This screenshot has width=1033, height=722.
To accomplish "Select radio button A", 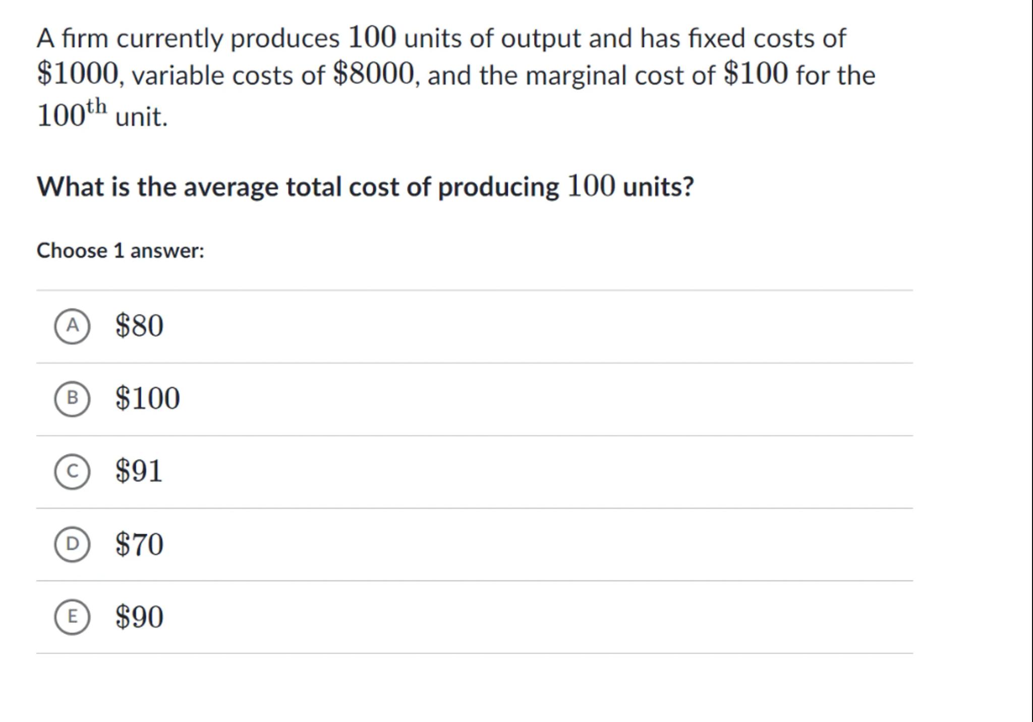I will click(x=72, y=326).
